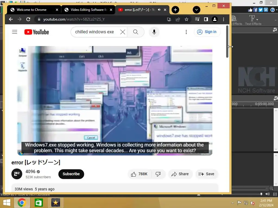Screen dimensions: 278x208
Task: Click the VideoPad timeline zoom magnifier
Action: click(x=271, y=188)
